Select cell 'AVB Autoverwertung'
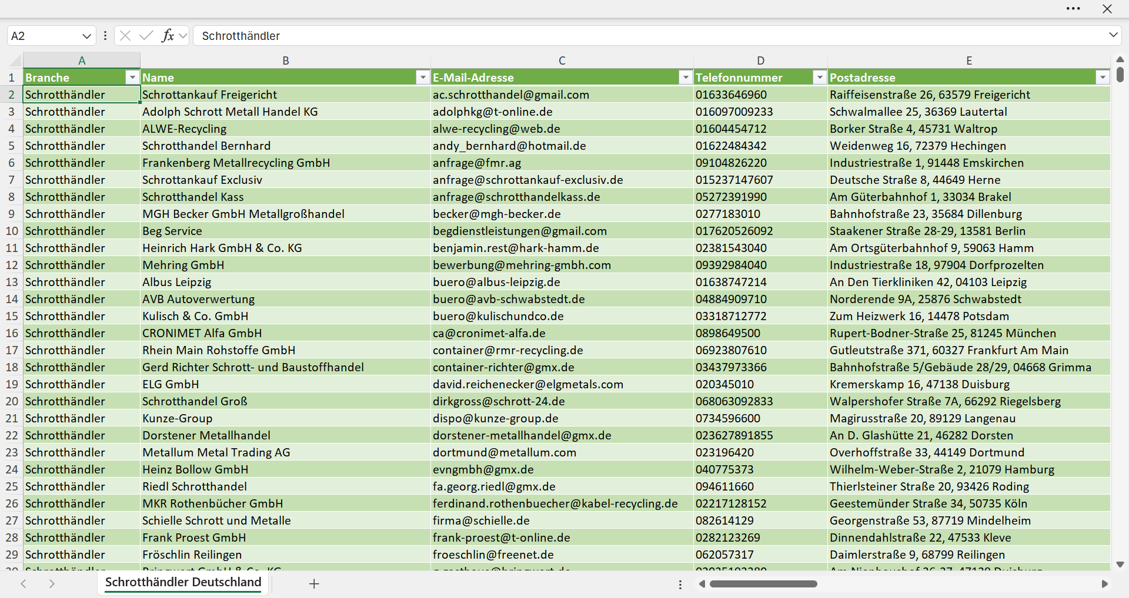 click(x=286, y=299)
